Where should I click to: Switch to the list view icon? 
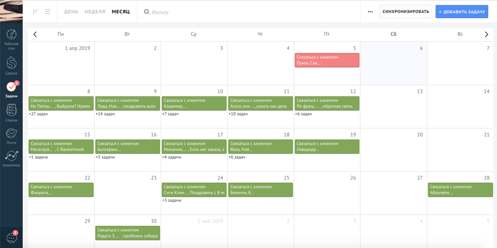click(48, 12)
